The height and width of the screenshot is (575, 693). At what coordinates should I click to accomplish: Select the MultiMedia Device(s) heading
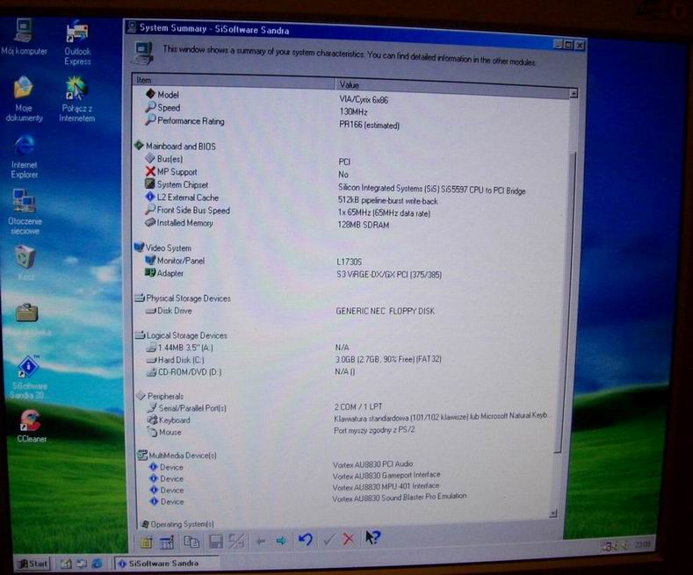(x=177, y=456)
